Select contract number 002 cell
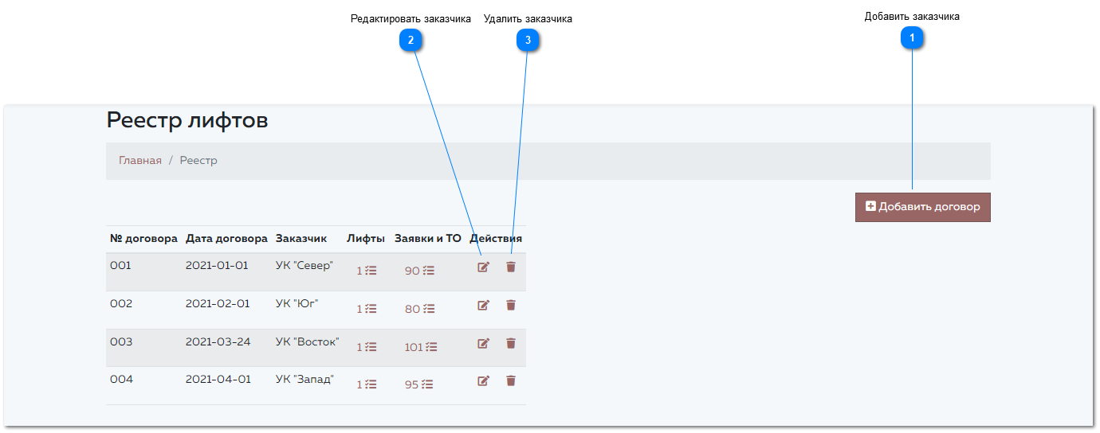The image size is (1100, 433). click(x=121, y=304)
